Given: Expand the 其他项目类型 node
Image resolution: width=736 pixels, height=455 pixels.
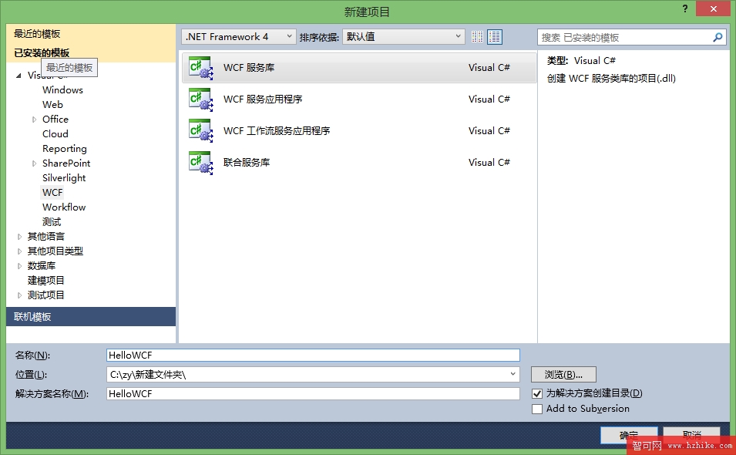Looking at the screenshot, I should click(19, 251).
